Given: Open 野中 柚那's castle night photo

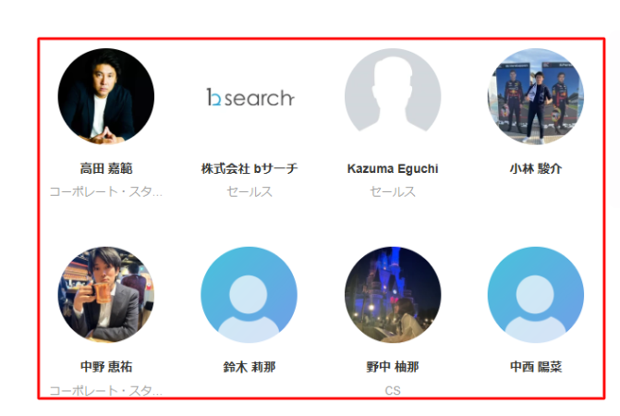Looking at the screenshot, I should 393,295.
